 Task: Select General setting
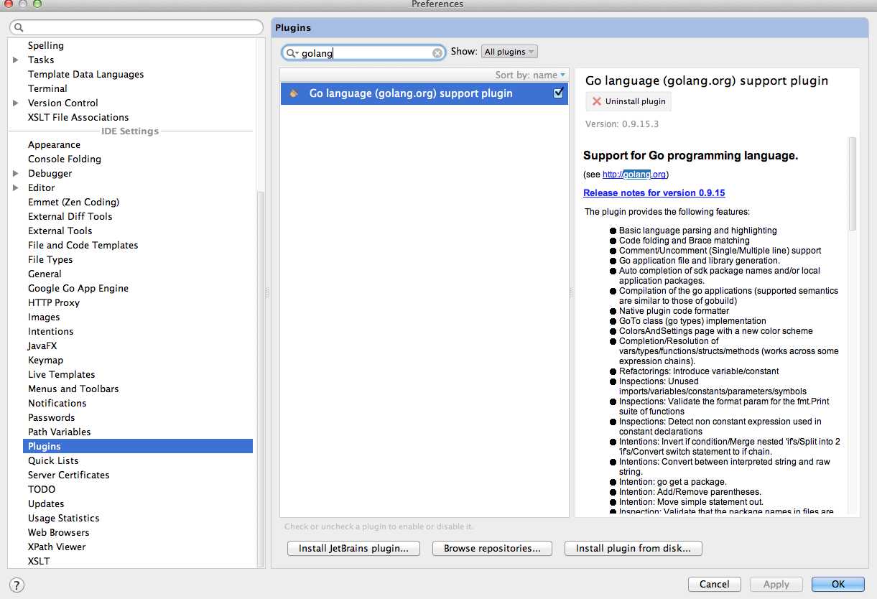45,274
